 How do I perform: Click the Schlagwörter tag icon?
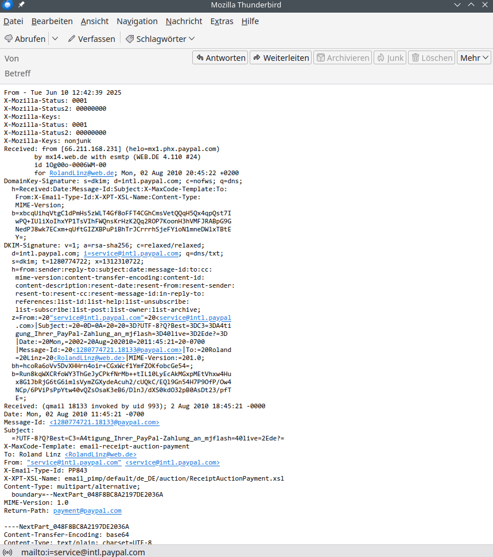pyautogui.click(x=130, y=38)
